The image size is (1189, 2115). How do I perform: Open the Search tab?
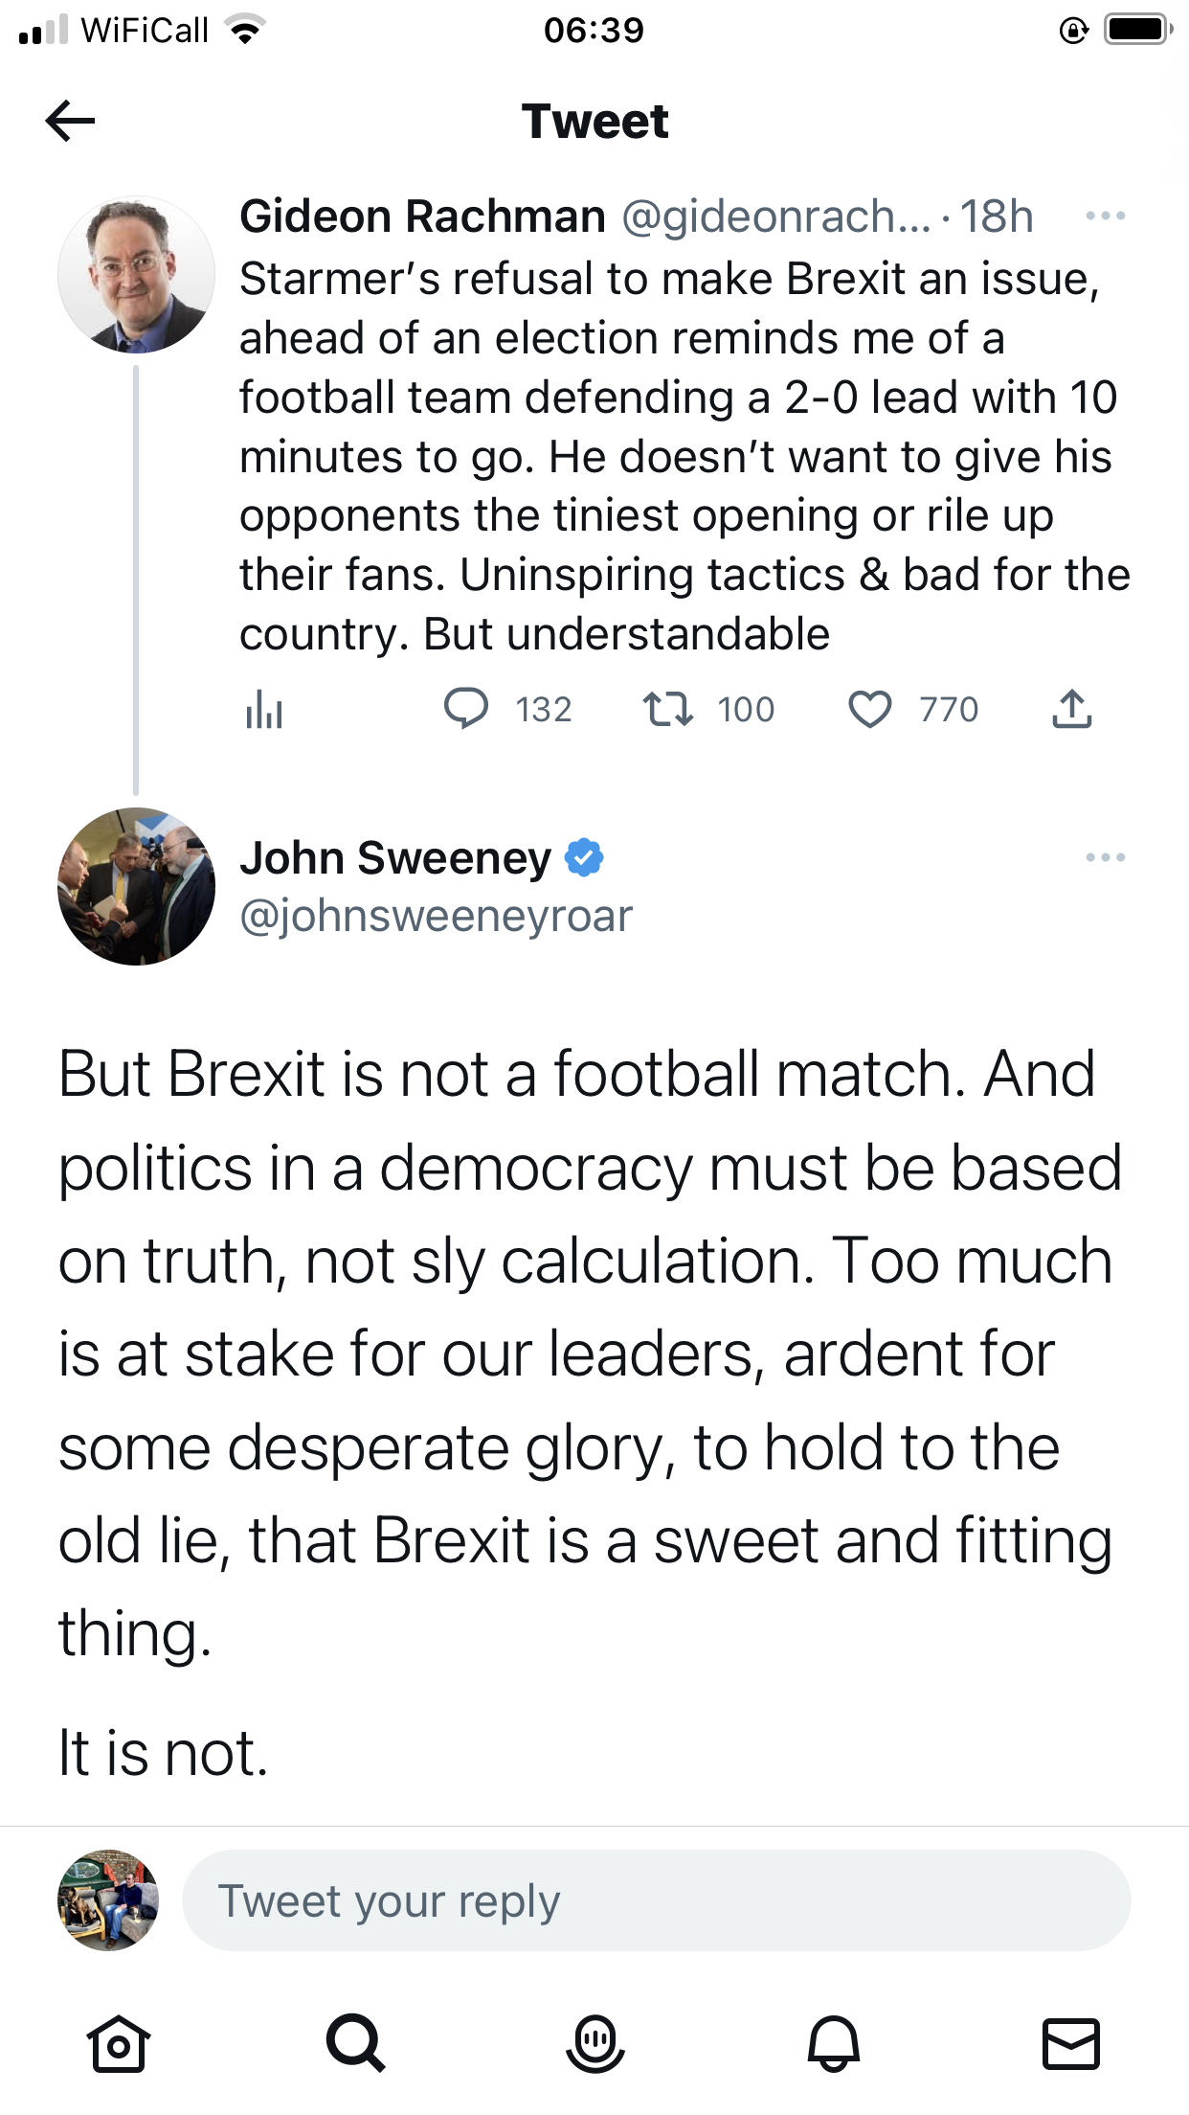356,2044
